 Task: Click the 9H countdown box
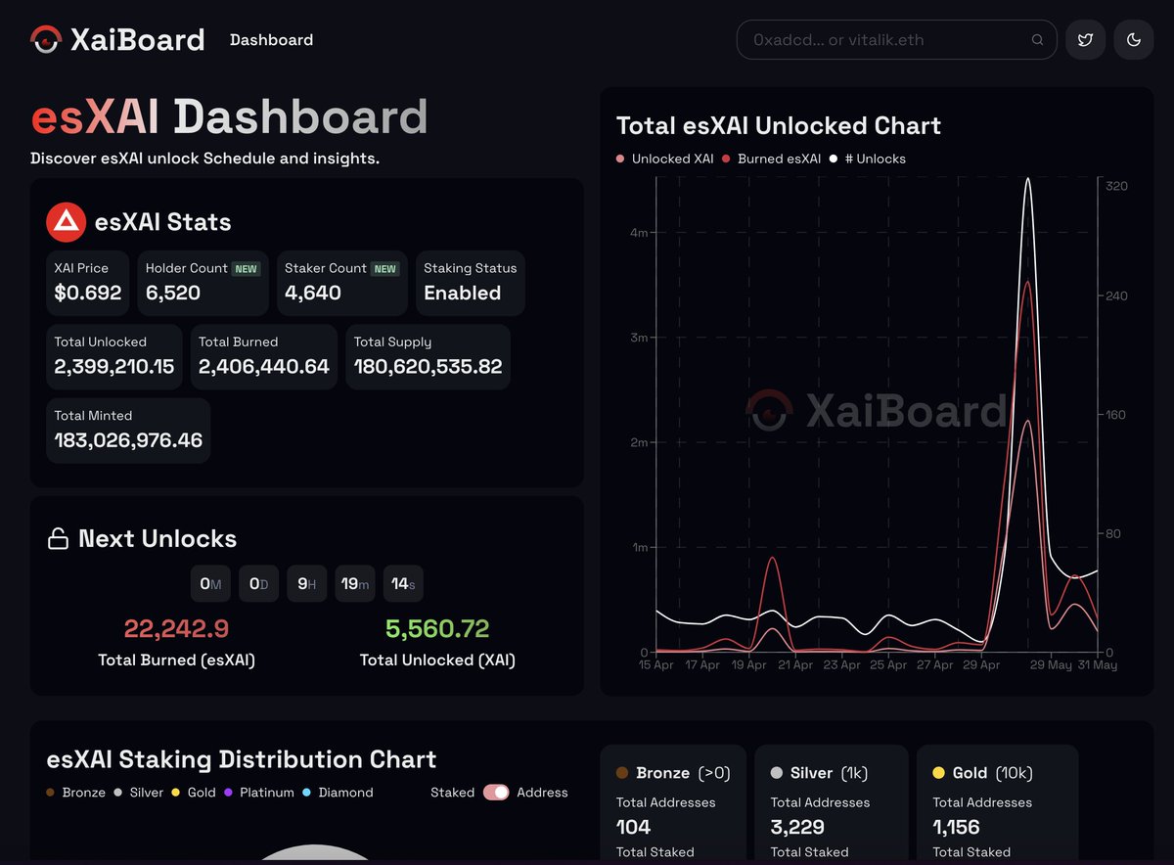(306, 584)
